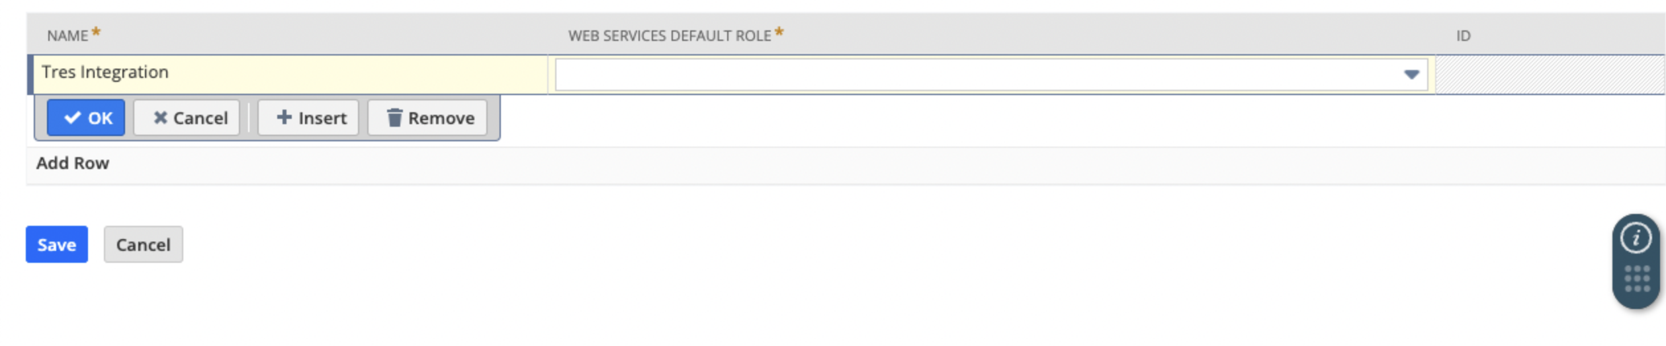The height and width of the screenshot is (346, 1666).
Task: Click the ID column header
Action: 1463,36
